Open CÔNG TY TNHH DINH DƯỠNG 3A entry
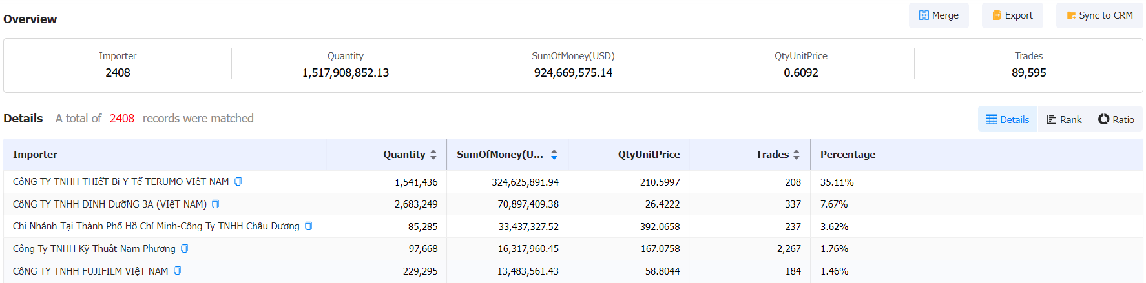The height and width of the screenshot is (283, 1146). click(x=110, y=204)
